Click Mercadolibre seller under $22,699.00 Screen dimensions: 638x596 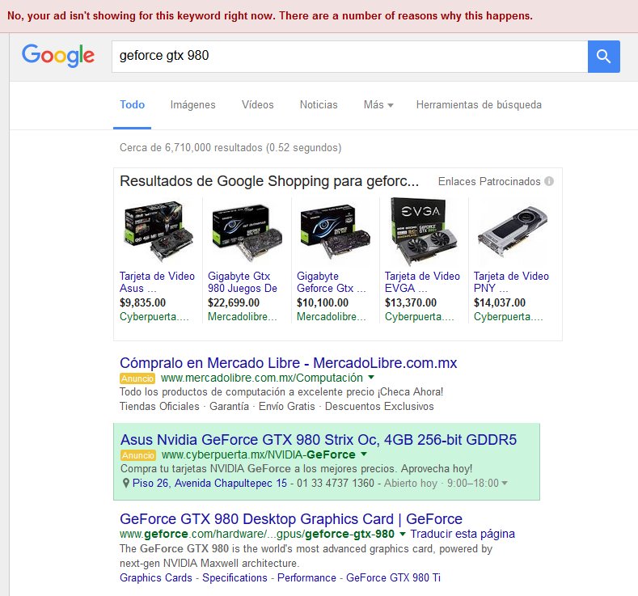tap(243, 316)
